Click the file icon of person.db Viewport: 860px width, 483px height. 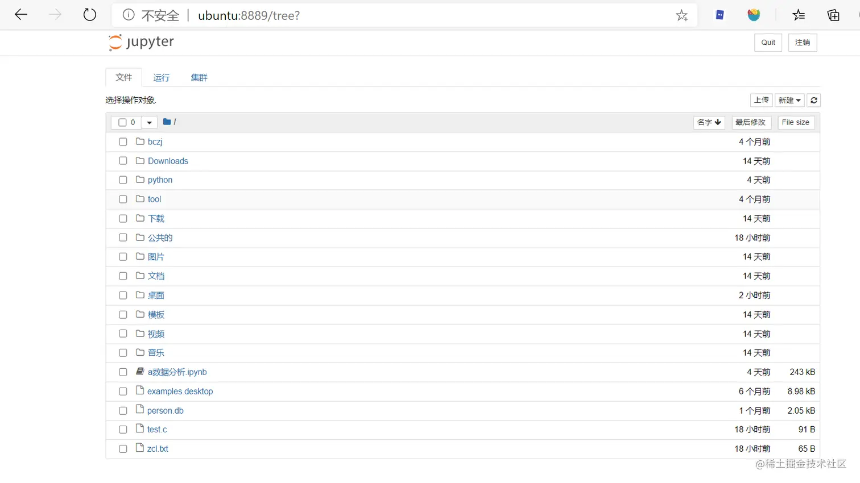click(x=140, y=409)
